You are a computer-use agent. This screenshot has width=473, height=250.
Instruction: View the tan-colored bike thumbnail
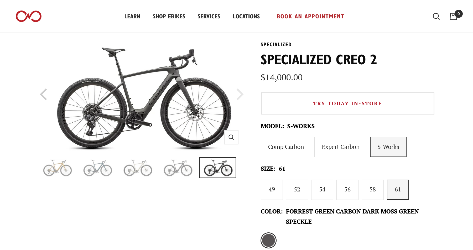(x=58, y=168)
